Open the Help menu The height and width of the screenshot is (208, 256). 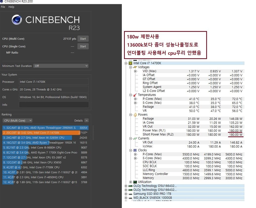click(x=11, y=7)
